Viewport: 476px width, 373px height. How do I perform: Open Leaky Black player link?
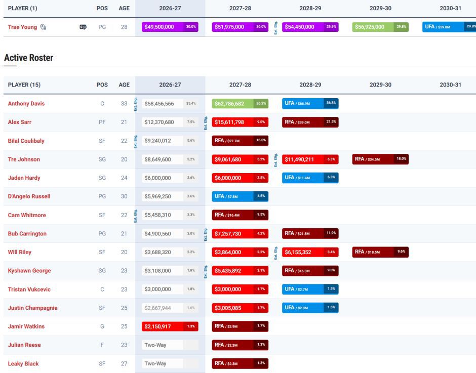coord(23,364)
